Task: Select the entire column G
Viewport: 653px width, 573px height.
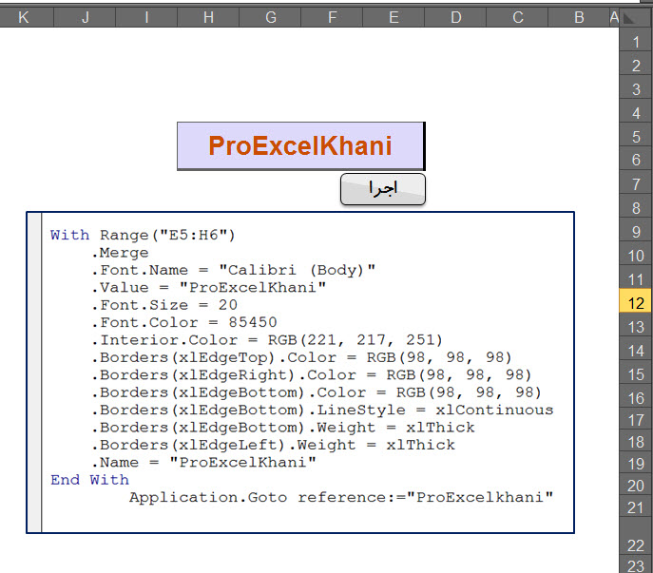Action: (271, 17)
